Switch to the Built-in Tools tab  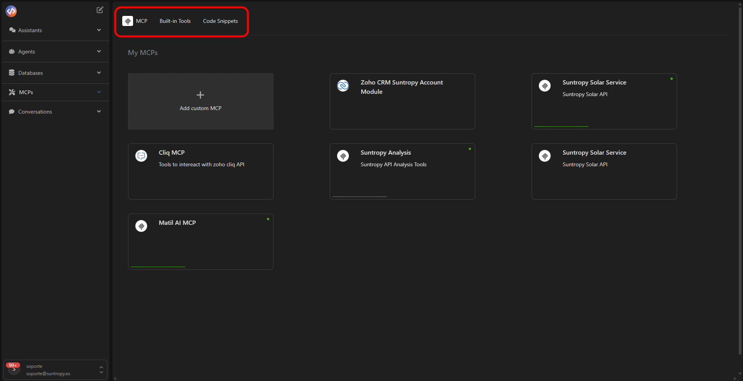click(x=175, y=21)
